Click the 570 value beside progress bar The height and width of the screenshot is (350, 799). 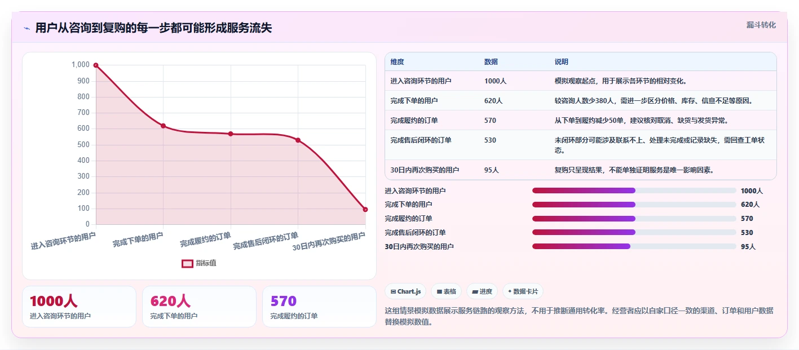747,219
